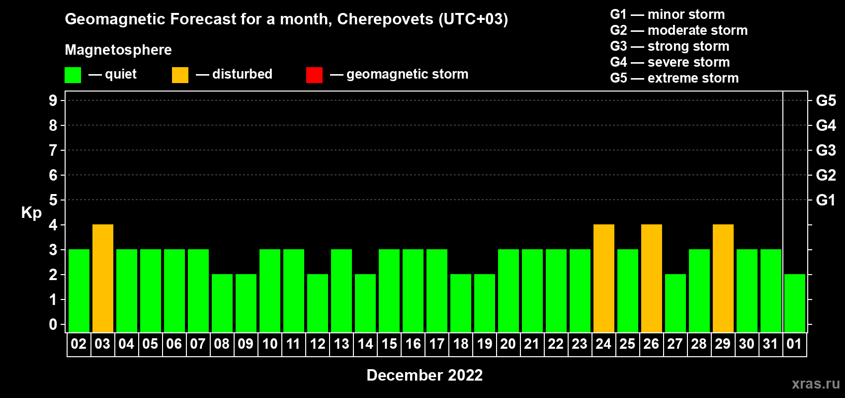Click the date label 03

102,344
